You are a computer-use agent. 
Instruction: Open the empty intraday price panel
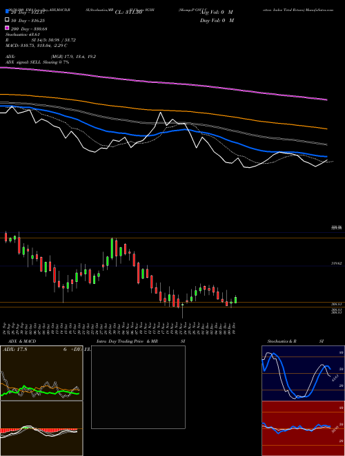click(x=138, y=387)
